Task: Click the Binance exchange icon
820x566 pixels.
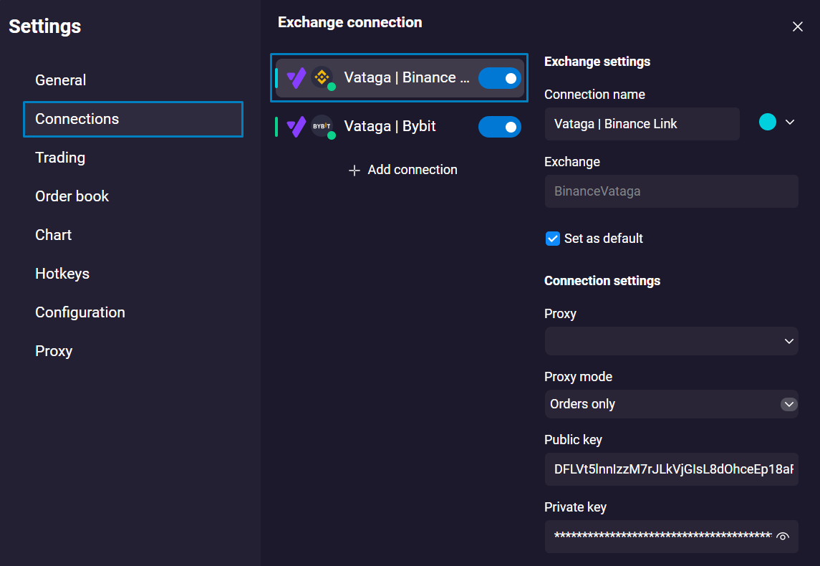Action: pos(322,77)
